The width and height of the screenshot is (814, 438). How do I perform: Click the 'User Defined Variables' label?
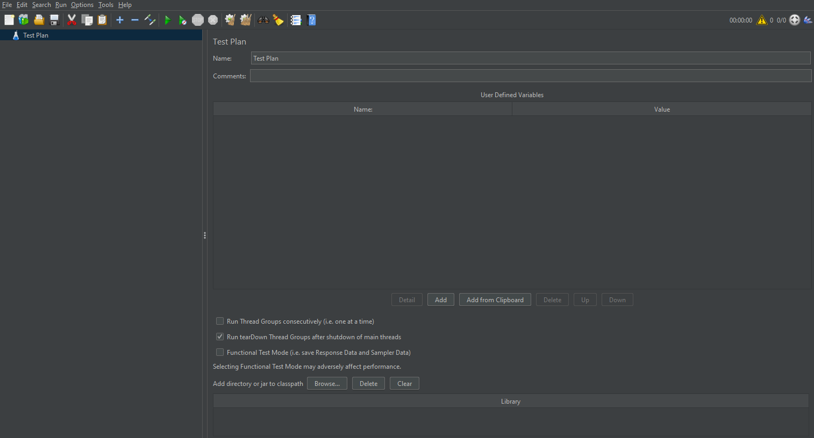coord(512,94)
